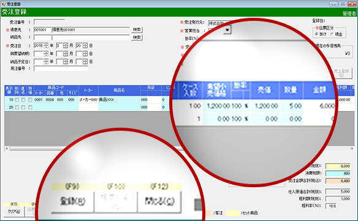The width and height of the screenshot is (358, 221).
Task: Click the 納品予定日 year stepper arrows
Action: [x=46, y=62]
